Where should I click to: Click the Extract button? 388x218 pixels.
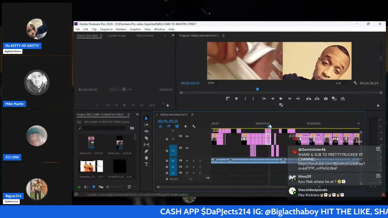(317, 99)
